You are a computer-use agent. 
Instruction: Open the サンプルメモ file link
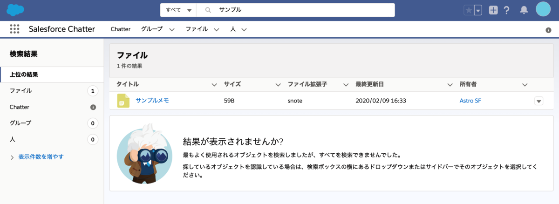pyautogui.click(x=152, y=101)
